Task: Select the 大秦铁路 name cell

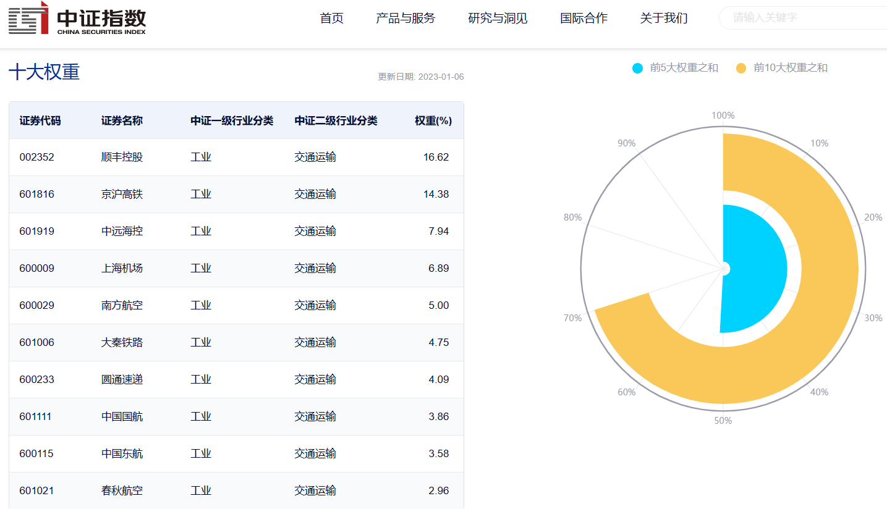Action: 122,342
